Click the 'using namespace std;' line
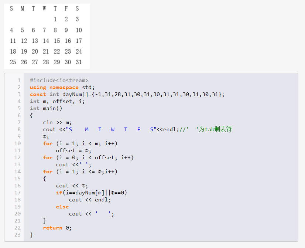This screenshot has height=248, width=305. (x=62, y=87)
